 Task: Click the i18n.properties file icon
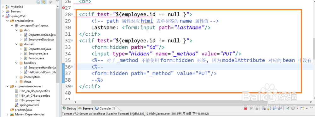click(16, 100)
